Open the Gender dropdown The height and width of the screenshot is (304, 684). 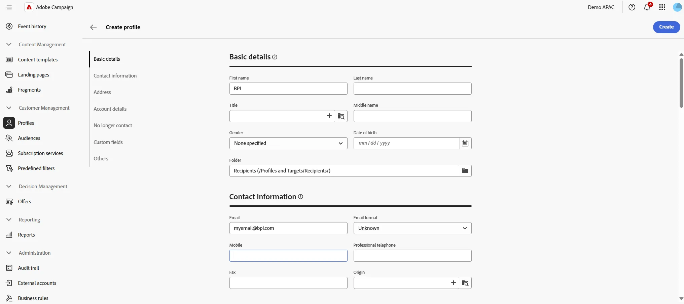click(288, 143)
